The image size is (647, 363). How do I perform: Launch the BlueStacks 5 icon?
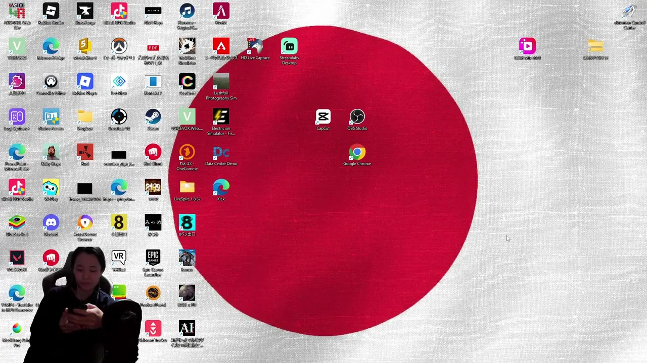pyautogui.click(x=17, y=223)
